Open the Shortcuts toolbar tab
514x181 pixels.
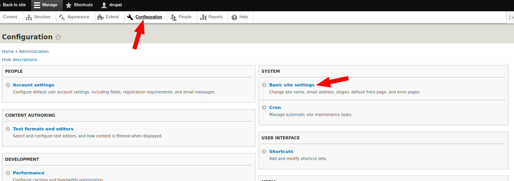80,5
